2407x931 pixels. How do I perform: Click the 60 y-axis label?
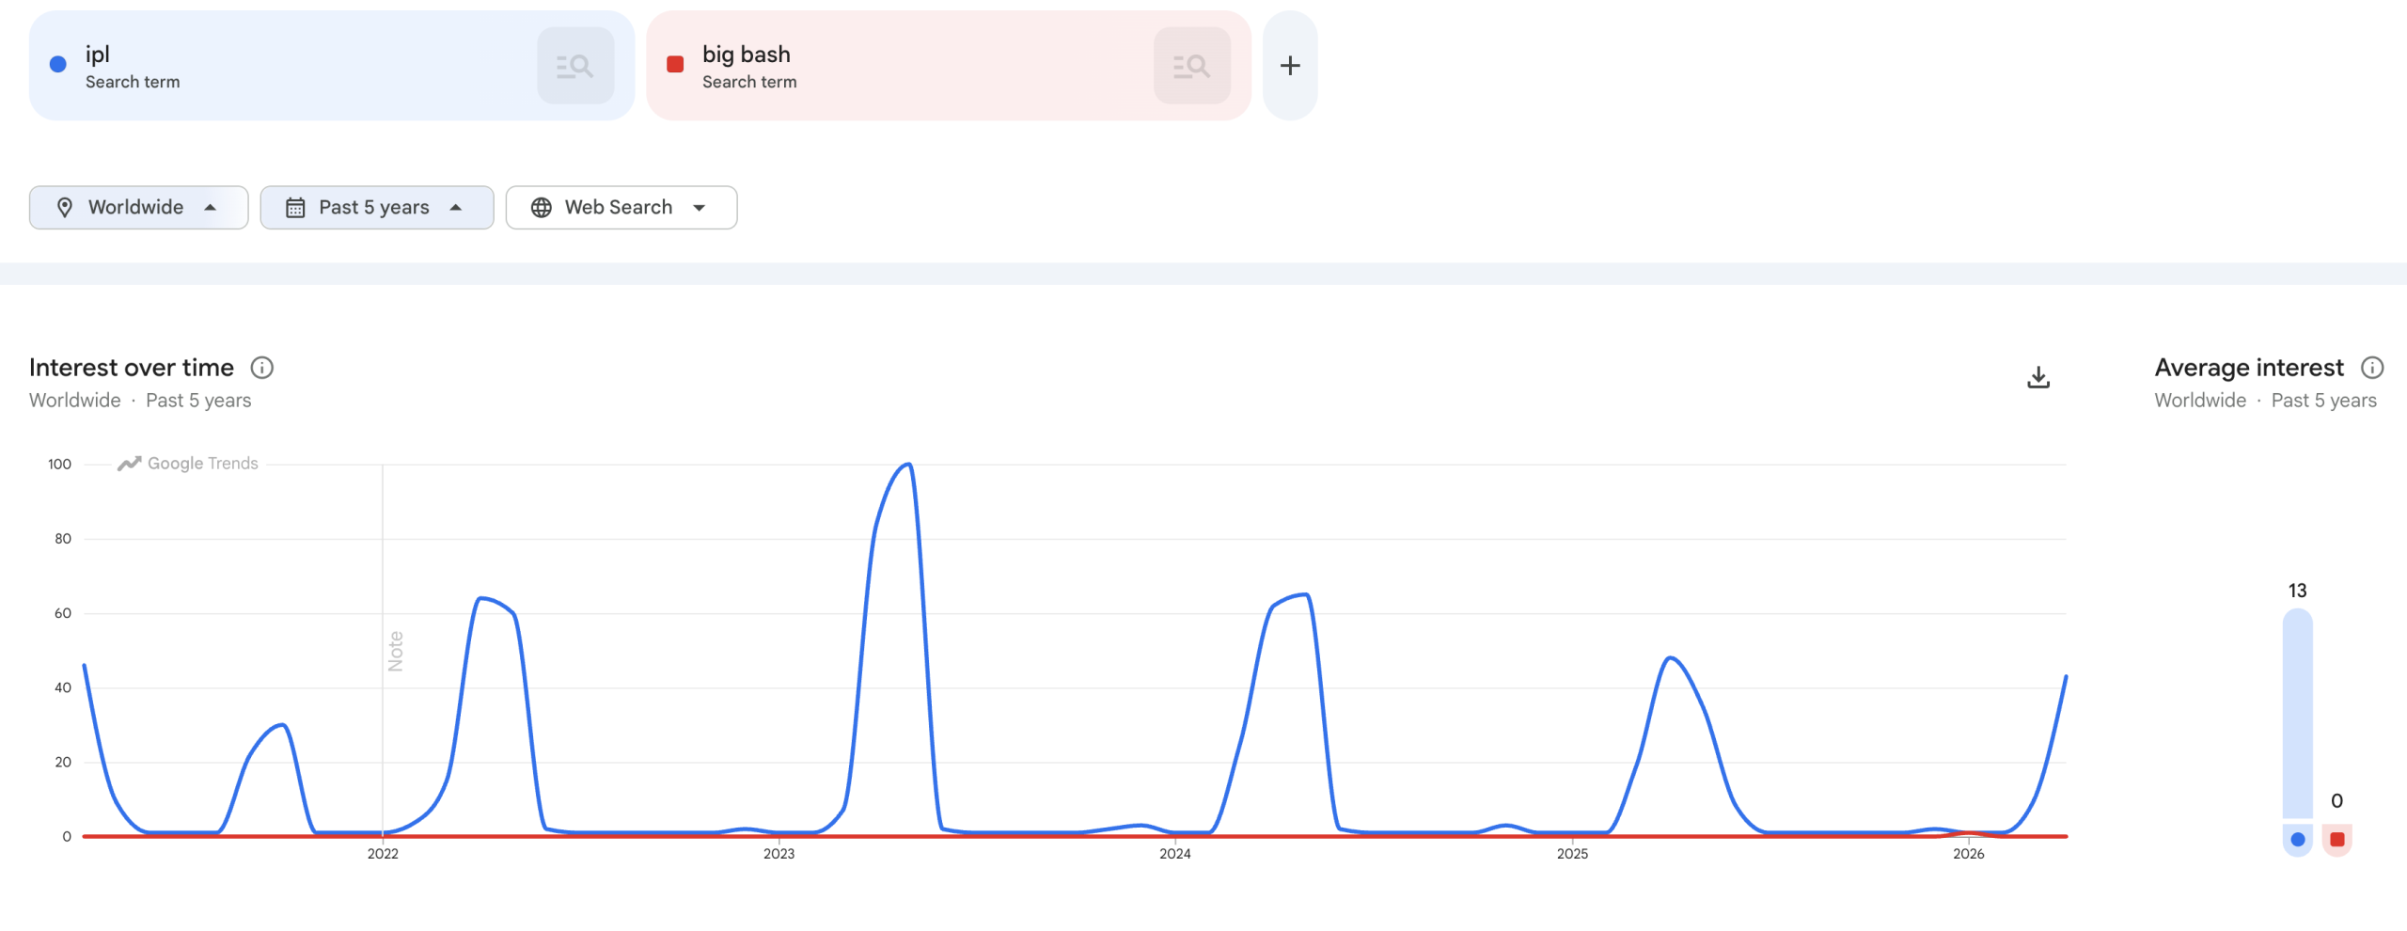tap(63, 613)
